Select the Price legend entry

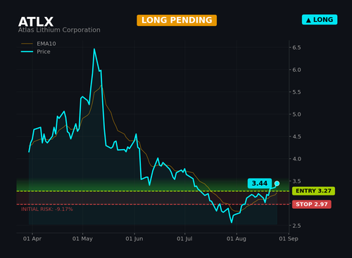click(x=36, y=51)
